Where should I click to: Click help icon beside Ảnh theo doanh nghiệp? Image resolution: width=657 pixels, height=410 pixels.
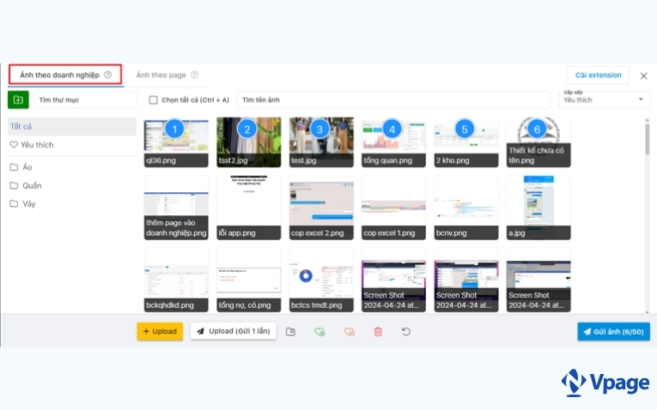click(x=108, y=75)
